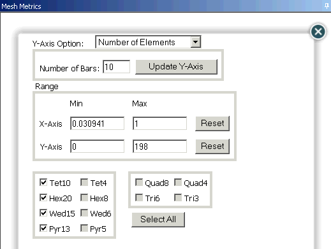Click the Min column heading

point(76,104)
